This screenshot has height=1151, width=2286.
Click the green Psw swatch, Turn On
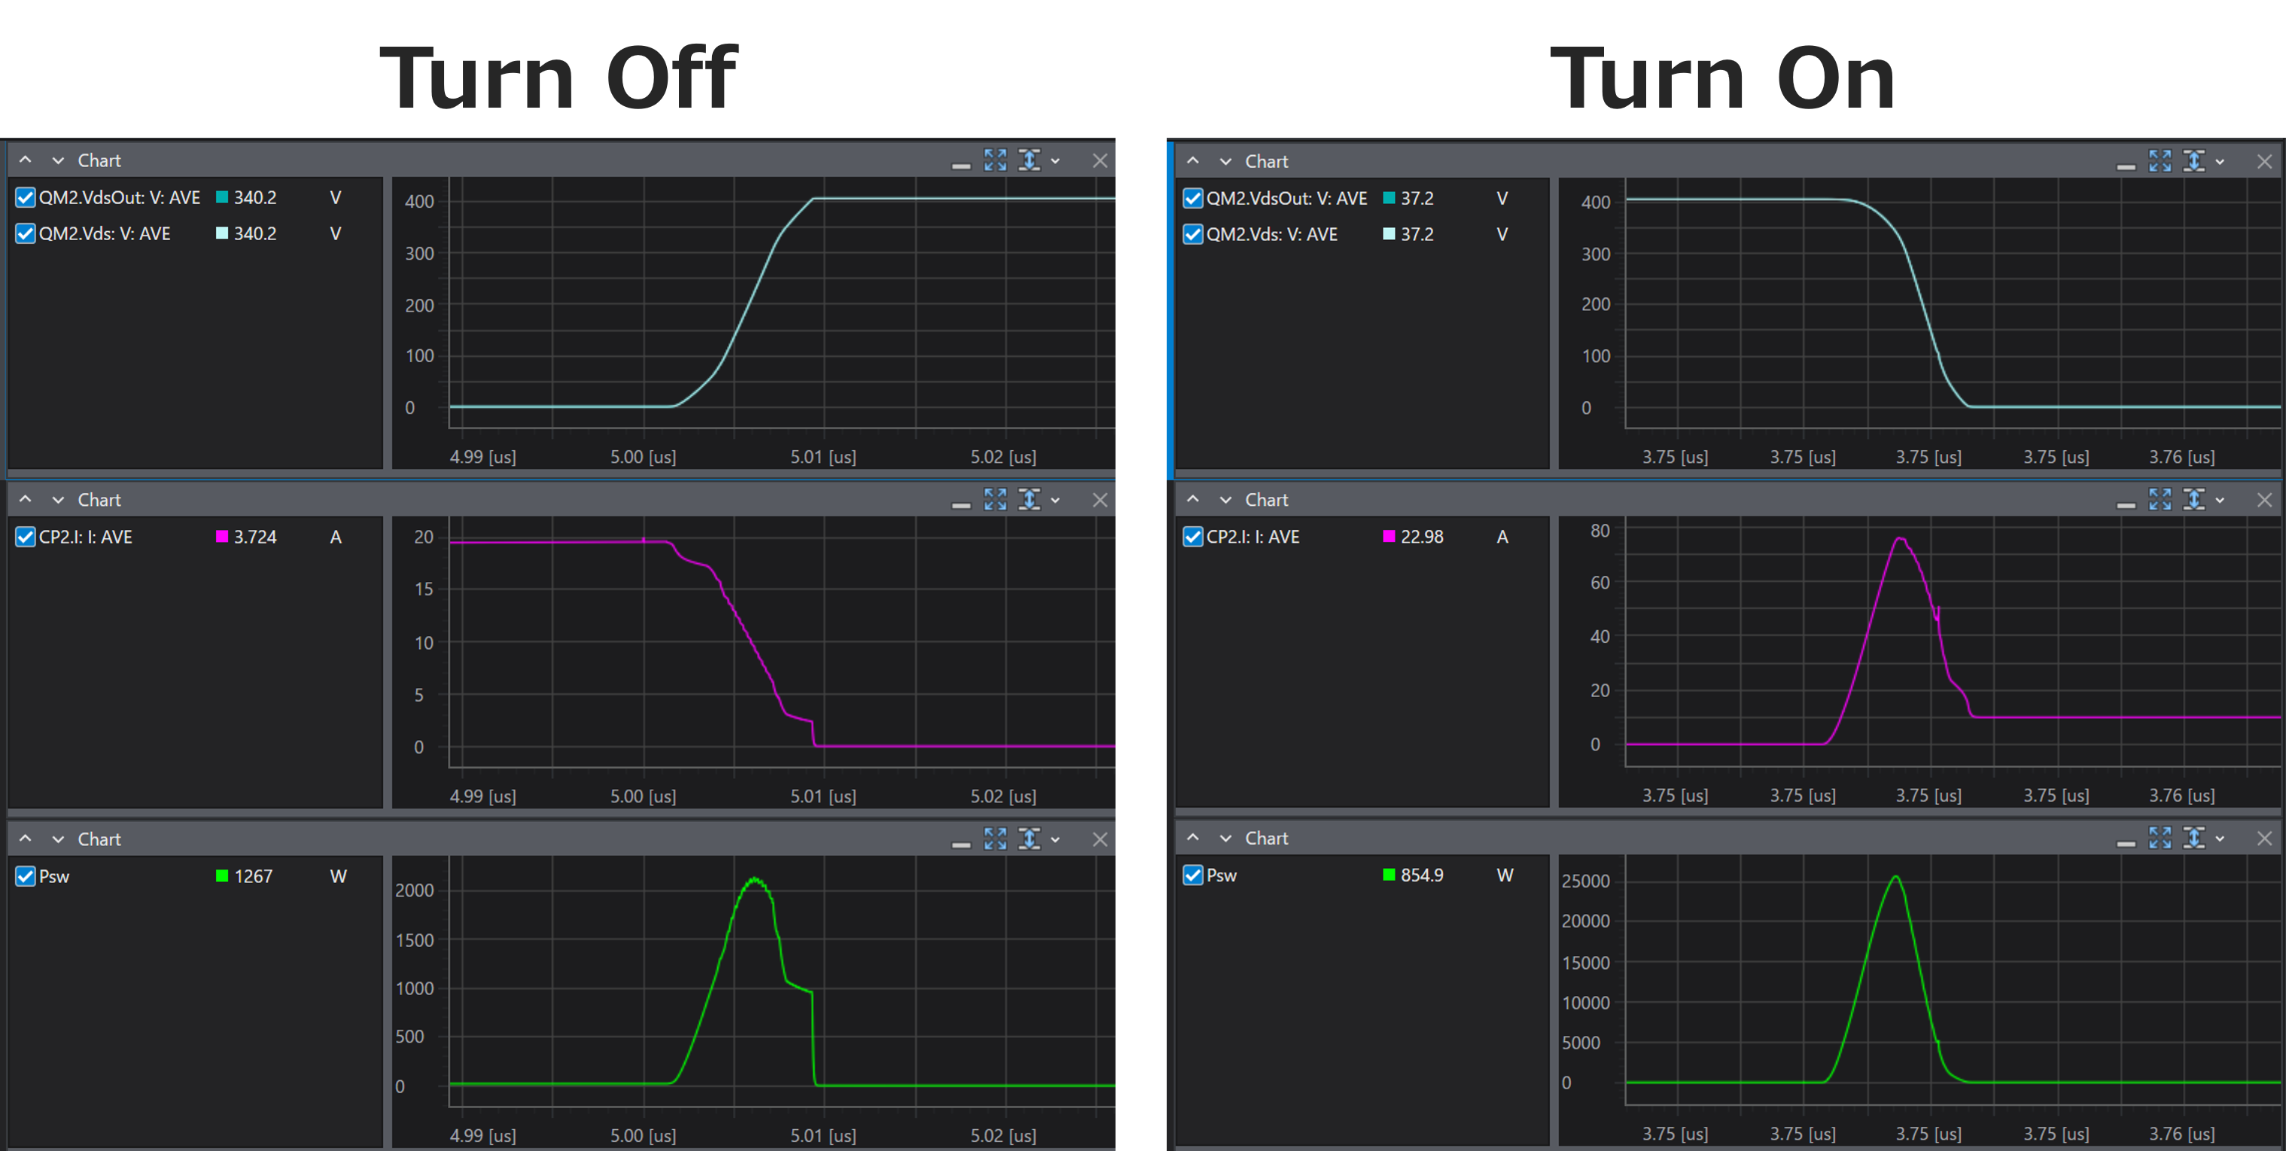tap(1389, 874)
